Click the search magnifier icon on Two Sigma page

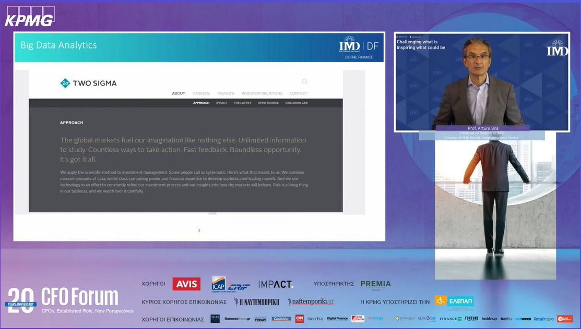(x=304, y=81)
